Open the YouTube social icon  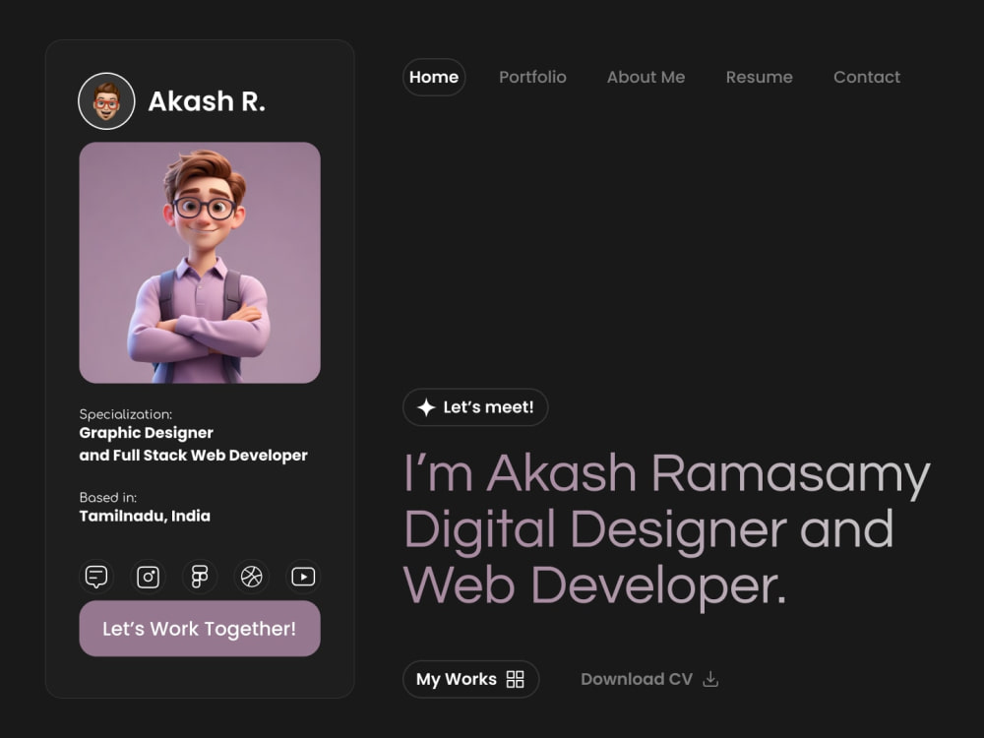pos(303,576)
